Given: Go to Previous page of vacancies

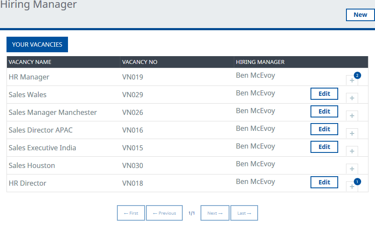Looking at the screenshot, I should pyautogui.click(x=164, y=213).
